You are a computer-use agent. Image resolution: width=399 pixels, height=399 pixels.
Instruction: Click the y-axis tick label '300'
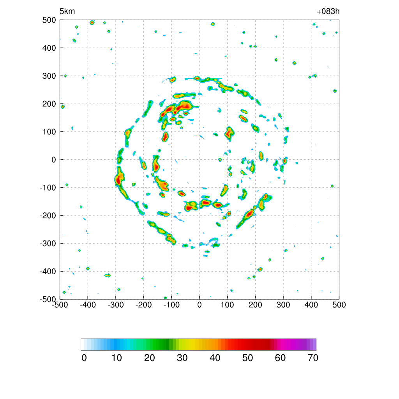(49, 76)
